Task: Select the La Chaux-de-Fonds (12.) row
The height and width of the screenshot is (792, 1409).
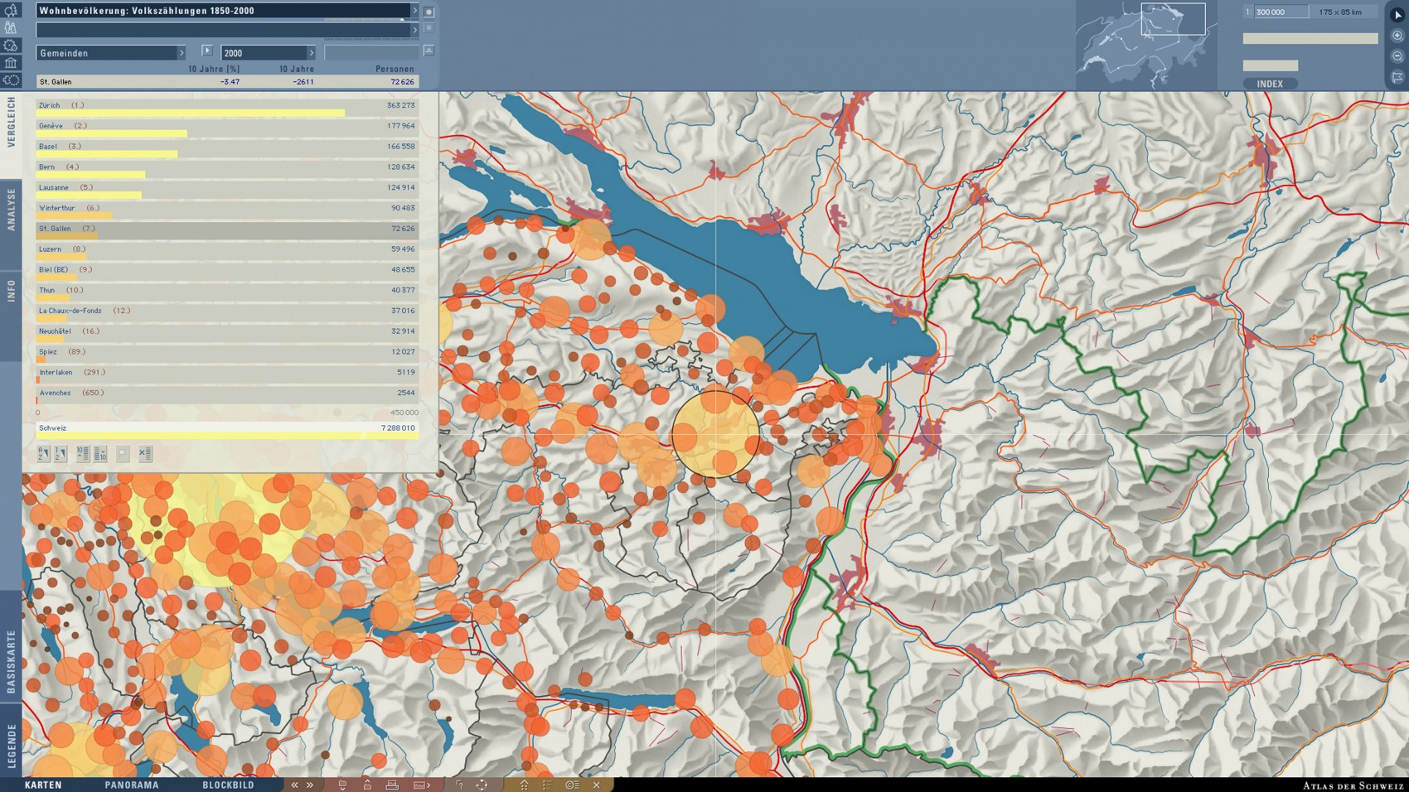Action: 227,313
